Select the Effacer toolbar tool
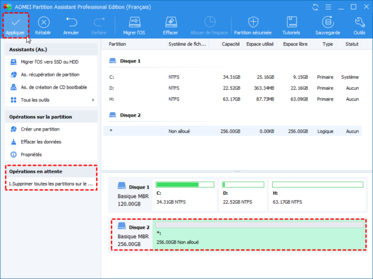 [171, 25]
